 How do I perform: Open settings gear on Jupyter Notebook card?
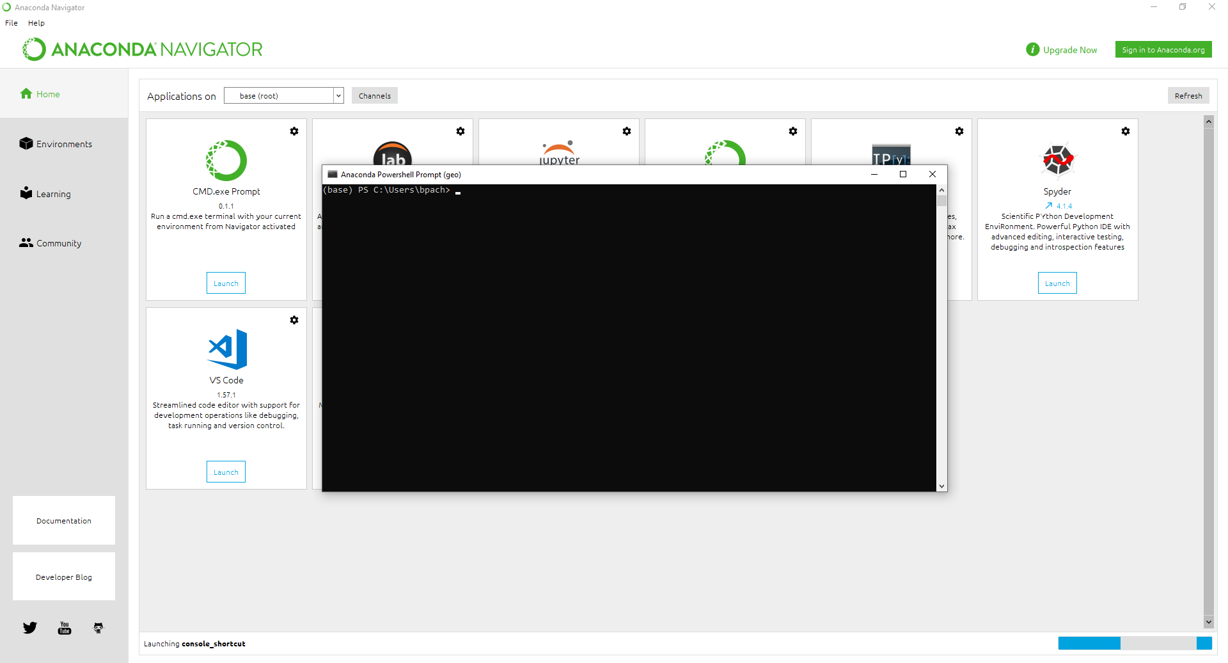627,131
